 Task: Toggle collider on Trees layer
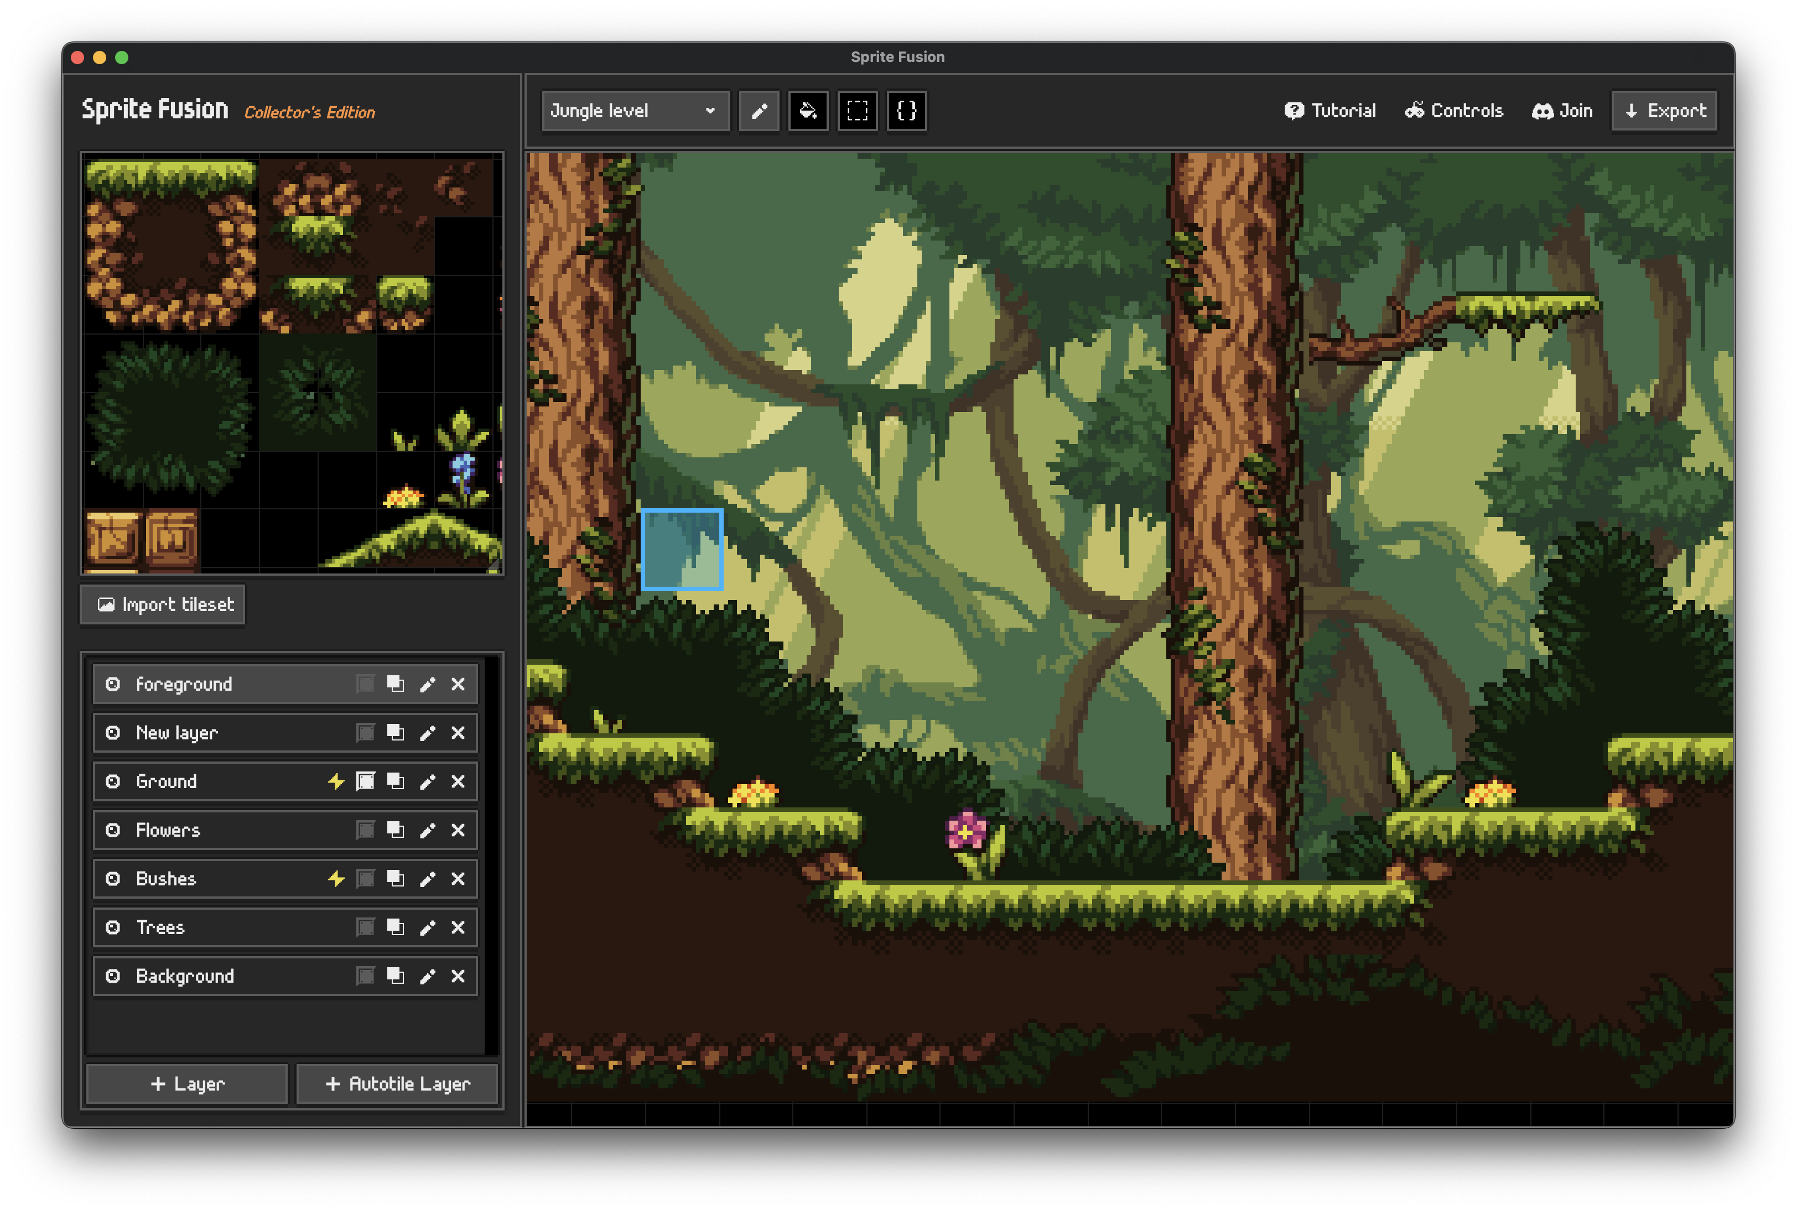365,927
